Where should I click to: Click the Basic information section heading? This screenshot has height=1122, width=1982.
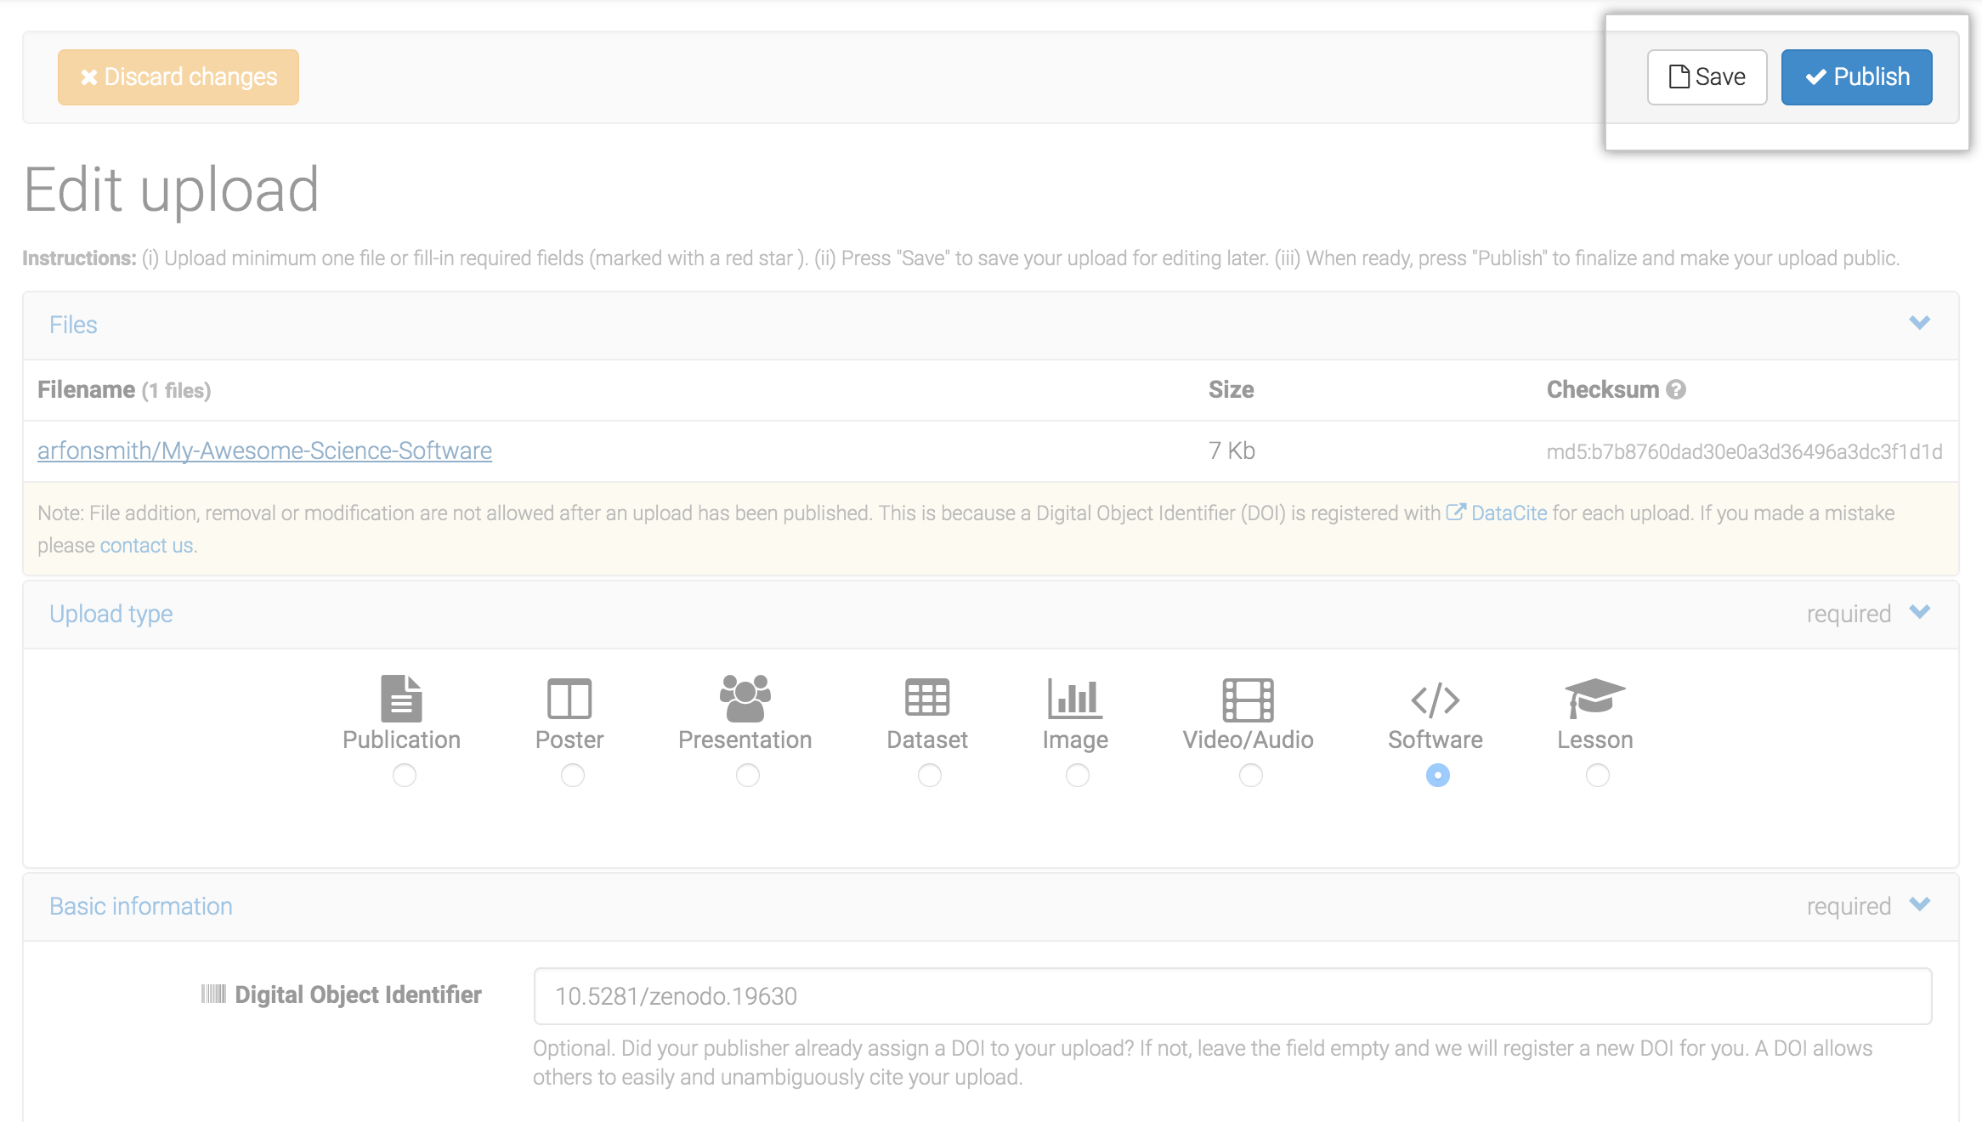click(141, 906)
